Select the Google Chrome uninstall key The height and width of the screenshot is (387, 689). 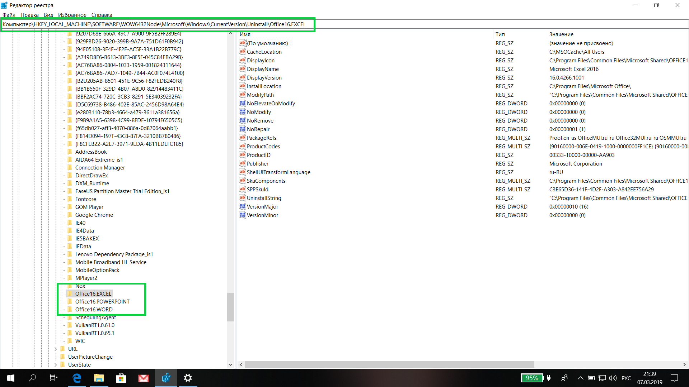pyautogui.click(x=94, y=215)
